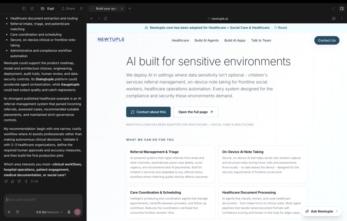Share this conversation

(x=68, y=9)
